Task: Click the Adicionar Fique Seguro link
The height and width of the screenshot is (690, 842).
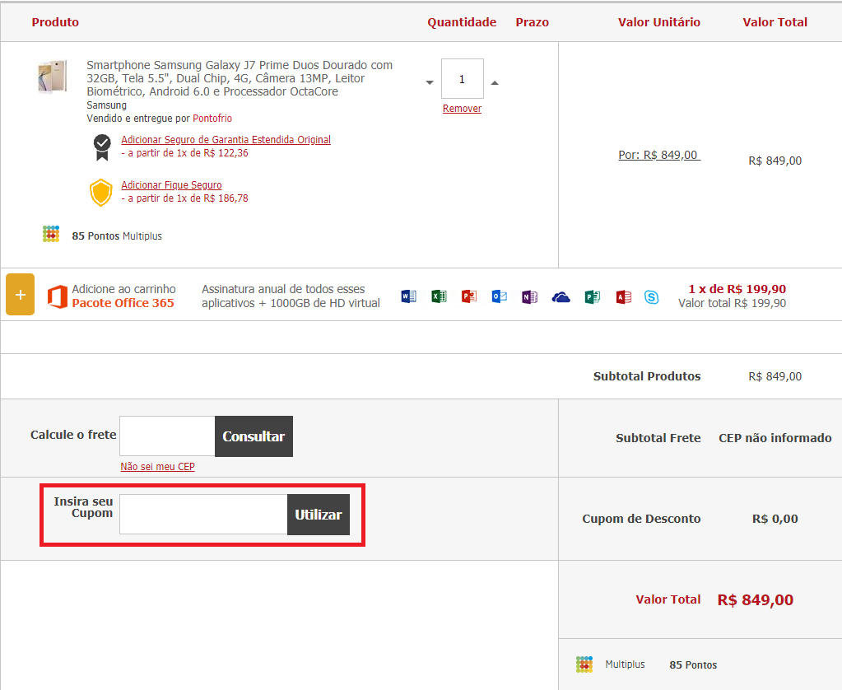Action: point(171,185)
